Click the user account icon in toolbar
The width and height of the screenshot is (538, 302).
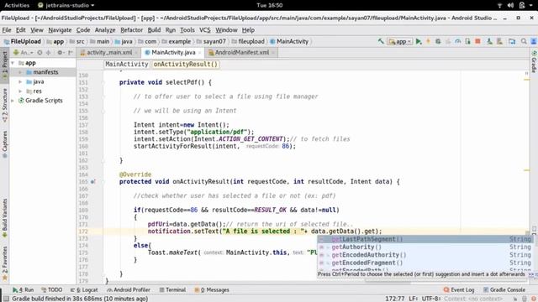[534, 41]
